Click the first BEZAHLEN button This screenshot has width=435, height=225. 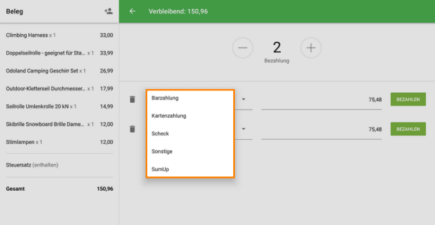point(408,99)
